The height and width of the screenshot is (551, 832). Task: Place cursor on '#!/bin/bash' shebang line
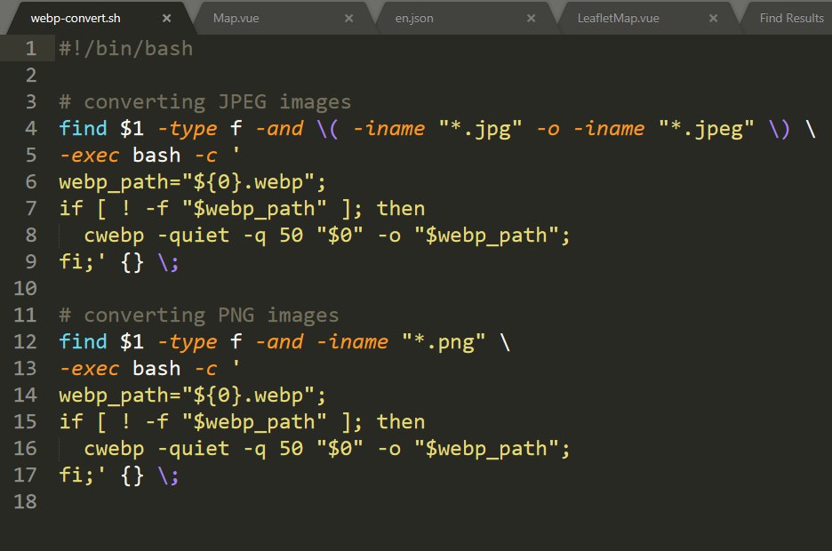(125, 49)
